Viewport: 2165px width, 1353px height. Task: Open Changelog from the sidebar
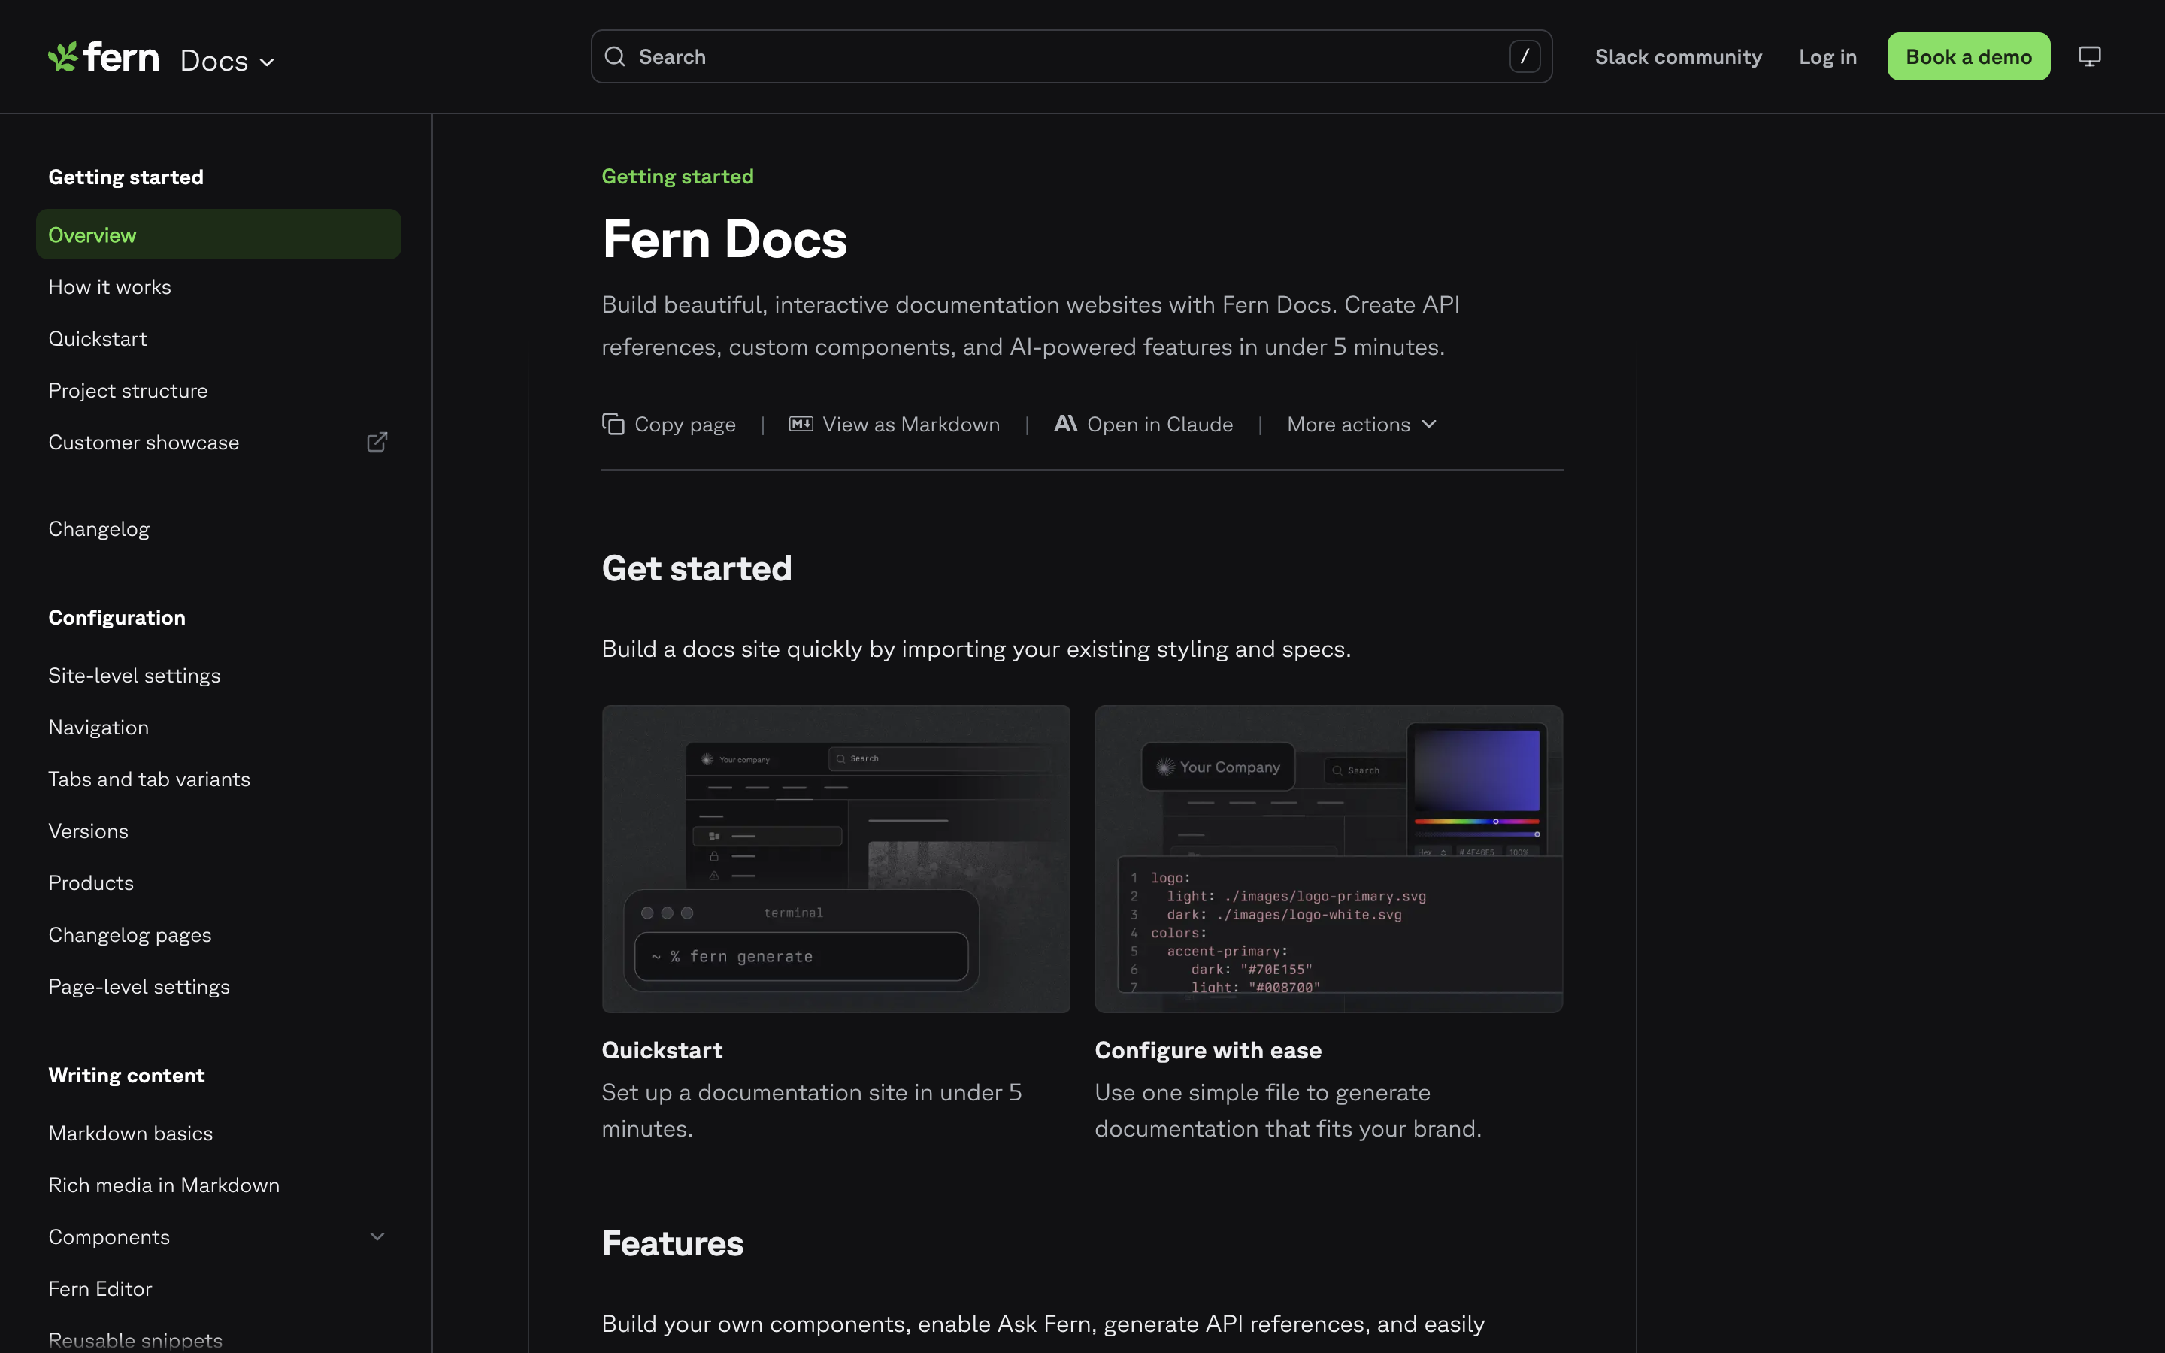pos(98,528)
